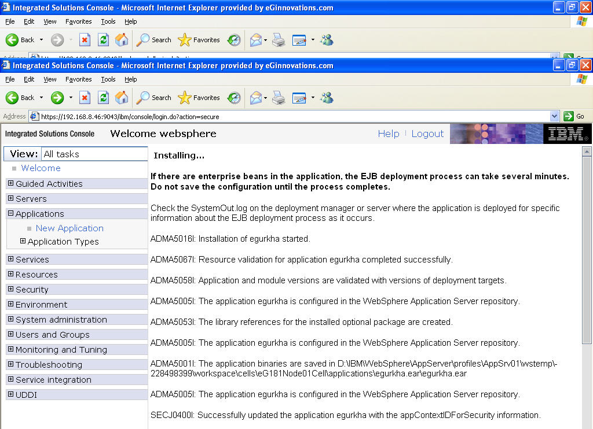Click the vertical scrollbar thumb in the content pane
Image resolution: width=593 pixels, height=429 pixels.
(587, 250)
